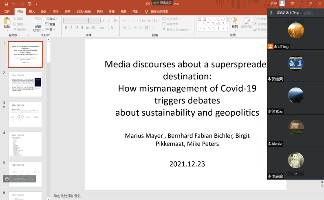Click the user account avatar icon
This screenshot has height=200, width=324.
click(282, 4)
